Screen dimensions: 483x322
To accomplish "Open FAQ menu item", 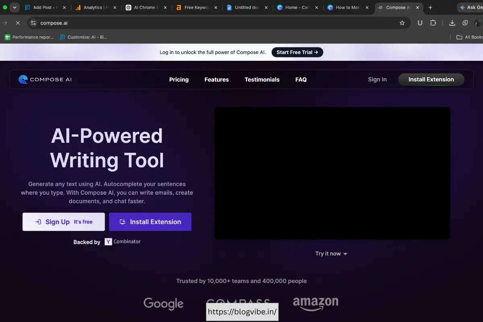I will click(301, 80).
